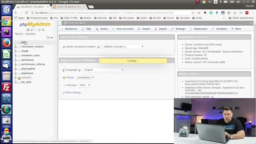Open the Font size dropdown
256x144 pixels.
[x=84, y=85]
